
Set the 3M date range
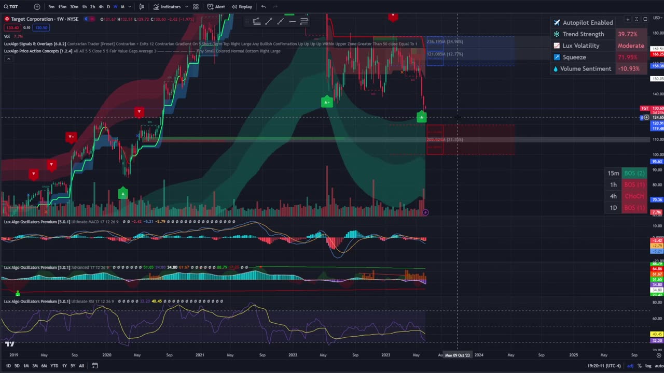pos(35,366)
